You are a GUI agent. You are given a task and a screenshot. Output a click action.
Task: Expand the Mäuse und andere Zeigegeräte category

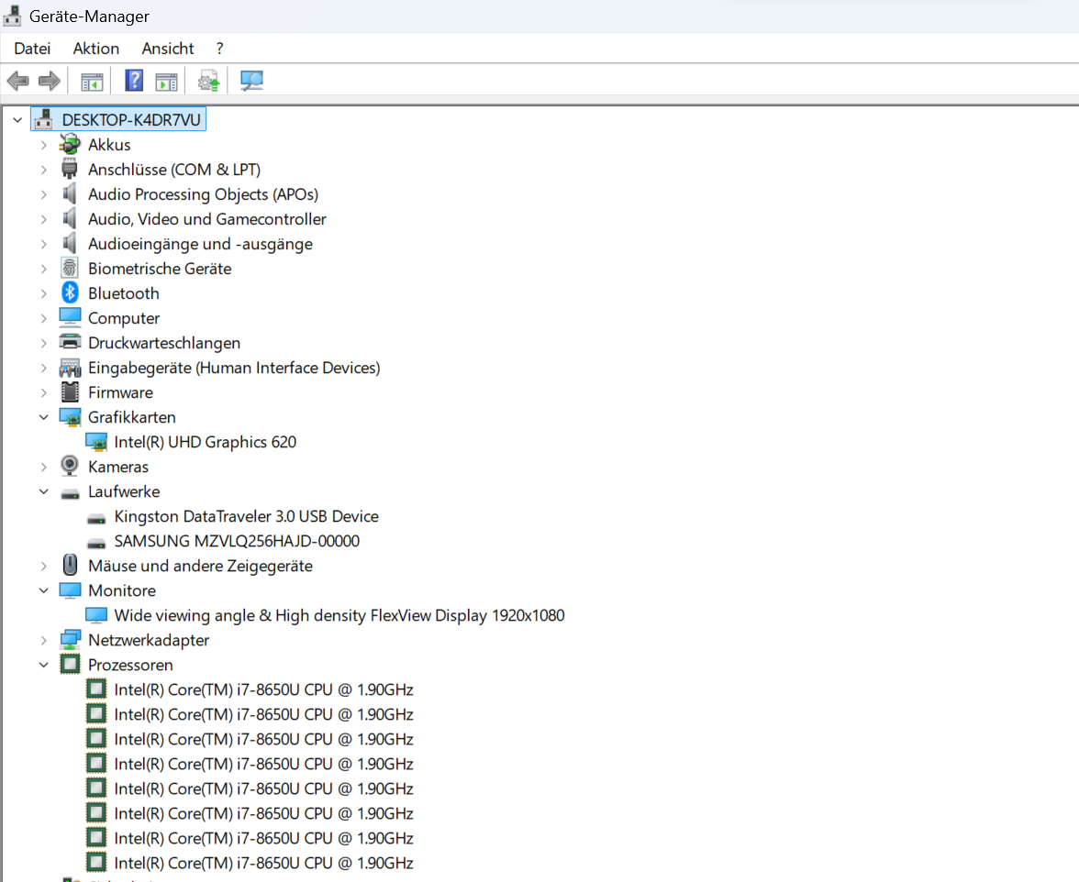[x=44, y=565]
